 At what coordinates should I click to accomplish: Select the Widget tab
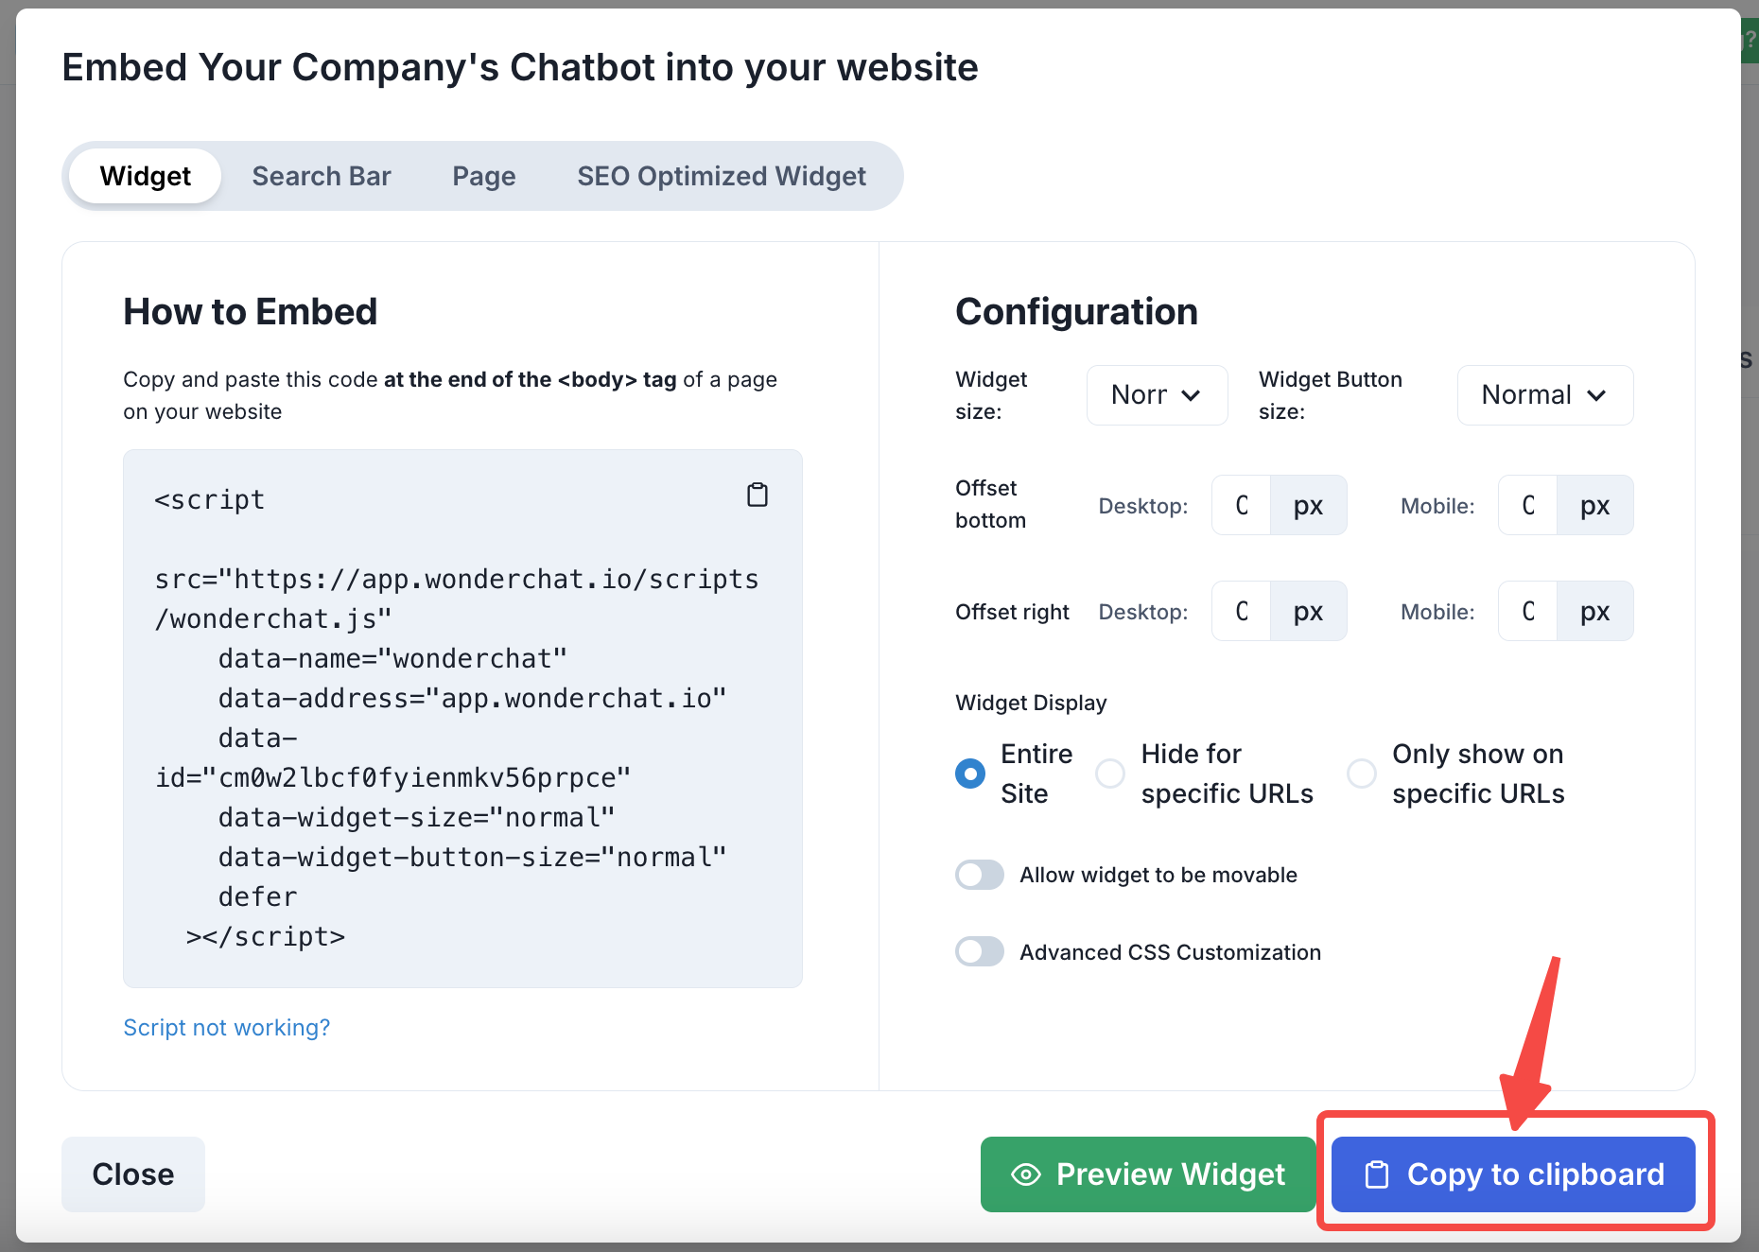146,176
